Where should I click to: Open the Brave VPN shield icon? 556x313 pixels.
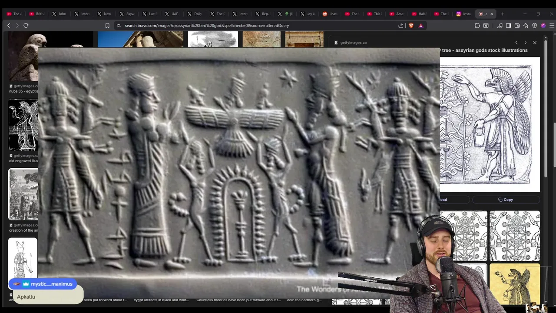pyautogui.click(x=534, y=26)
